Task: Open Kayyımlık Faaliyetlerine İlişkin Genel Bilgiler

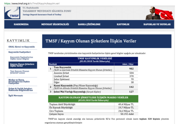Action: [22, 58]
